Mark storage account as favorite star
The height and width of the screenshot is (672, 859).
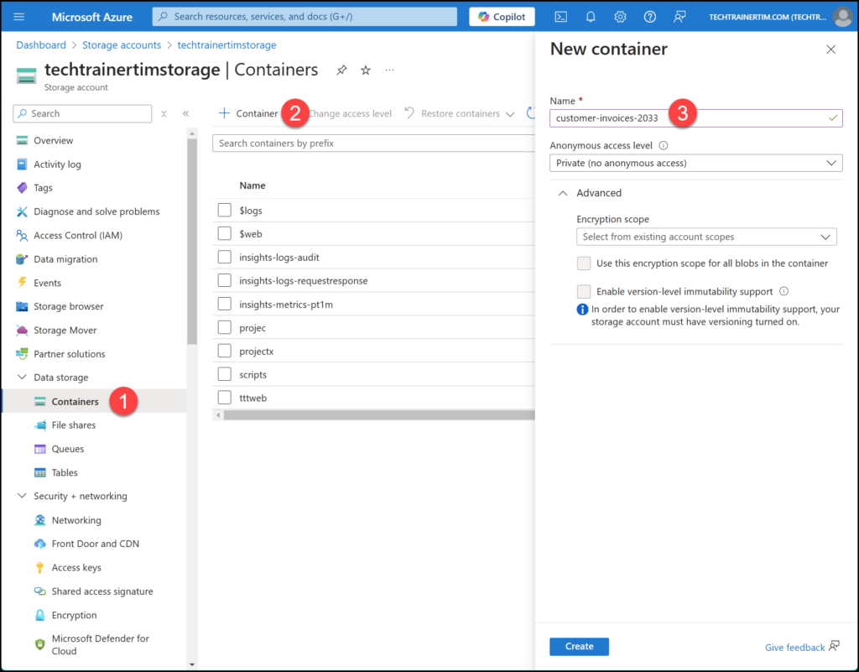pos(366,70)
